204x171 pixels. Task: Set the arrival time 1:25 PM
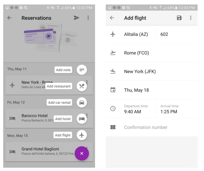[x=169, y=109]
